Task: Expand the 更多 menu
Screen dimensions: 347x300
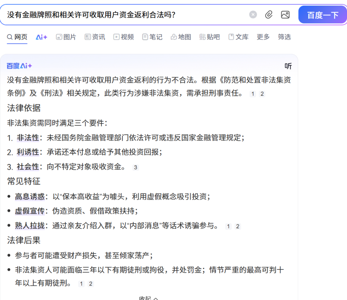Action: click(263, 37)
